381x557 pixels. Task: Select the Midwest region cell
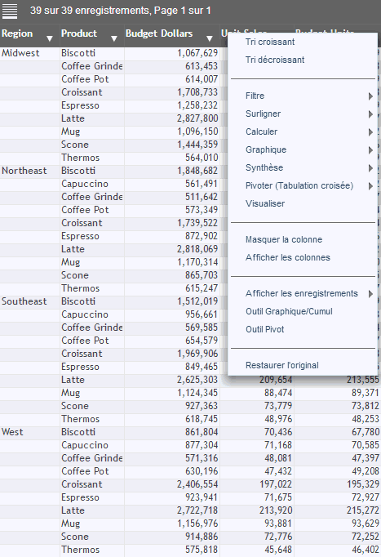(30, 53)
